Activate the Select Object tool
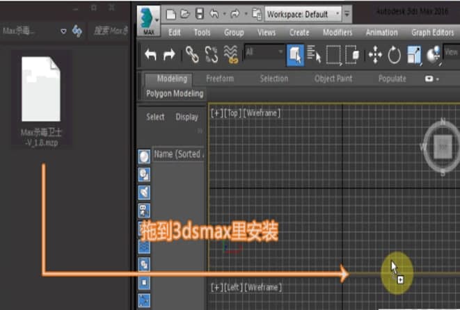Viewport: 460px width, 310px height. click(x=296, y=55)
